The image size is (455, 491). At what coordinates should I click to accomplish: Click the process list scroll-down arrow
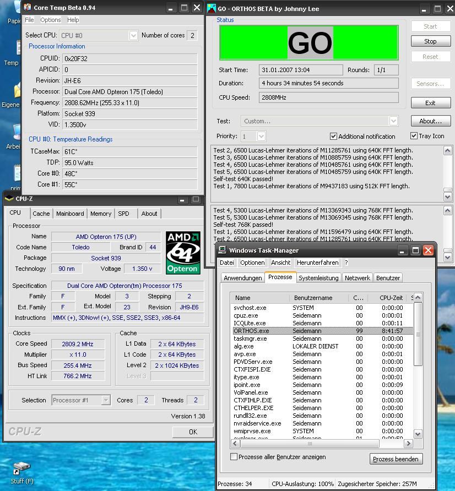(x=418, y=434)
